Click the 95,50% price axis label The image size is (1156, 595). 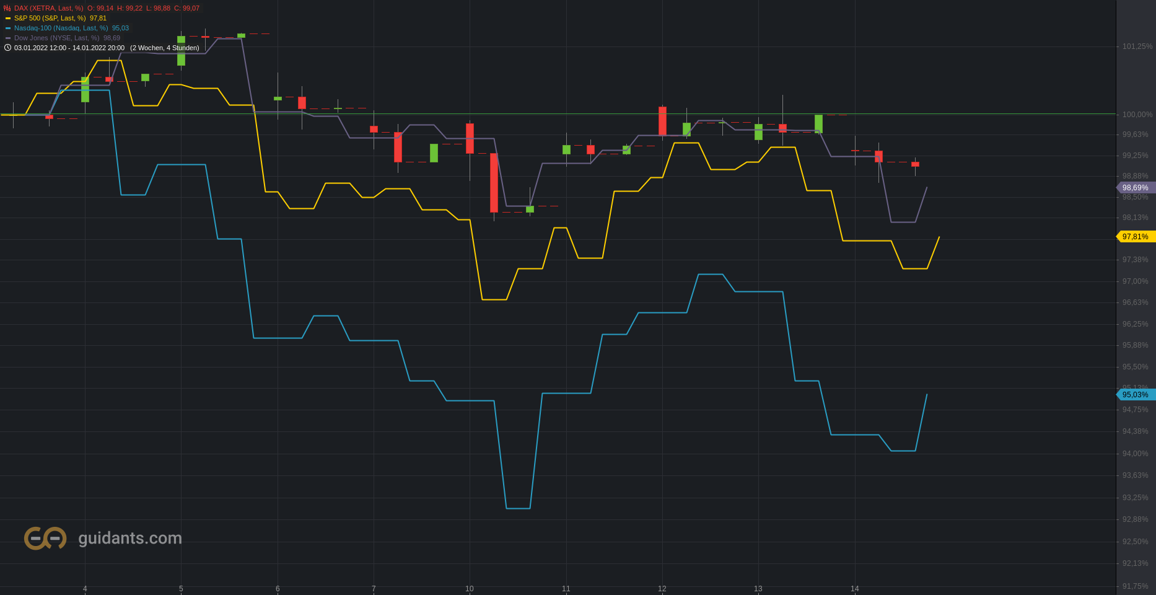tap(1136, 367)
